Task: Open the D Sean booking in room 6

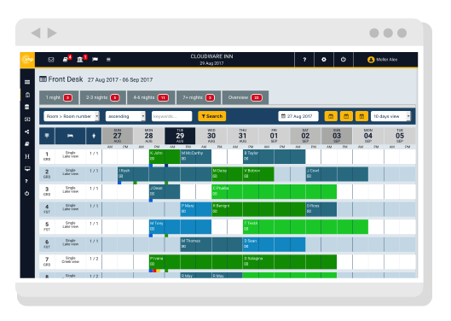Action: 275,244
